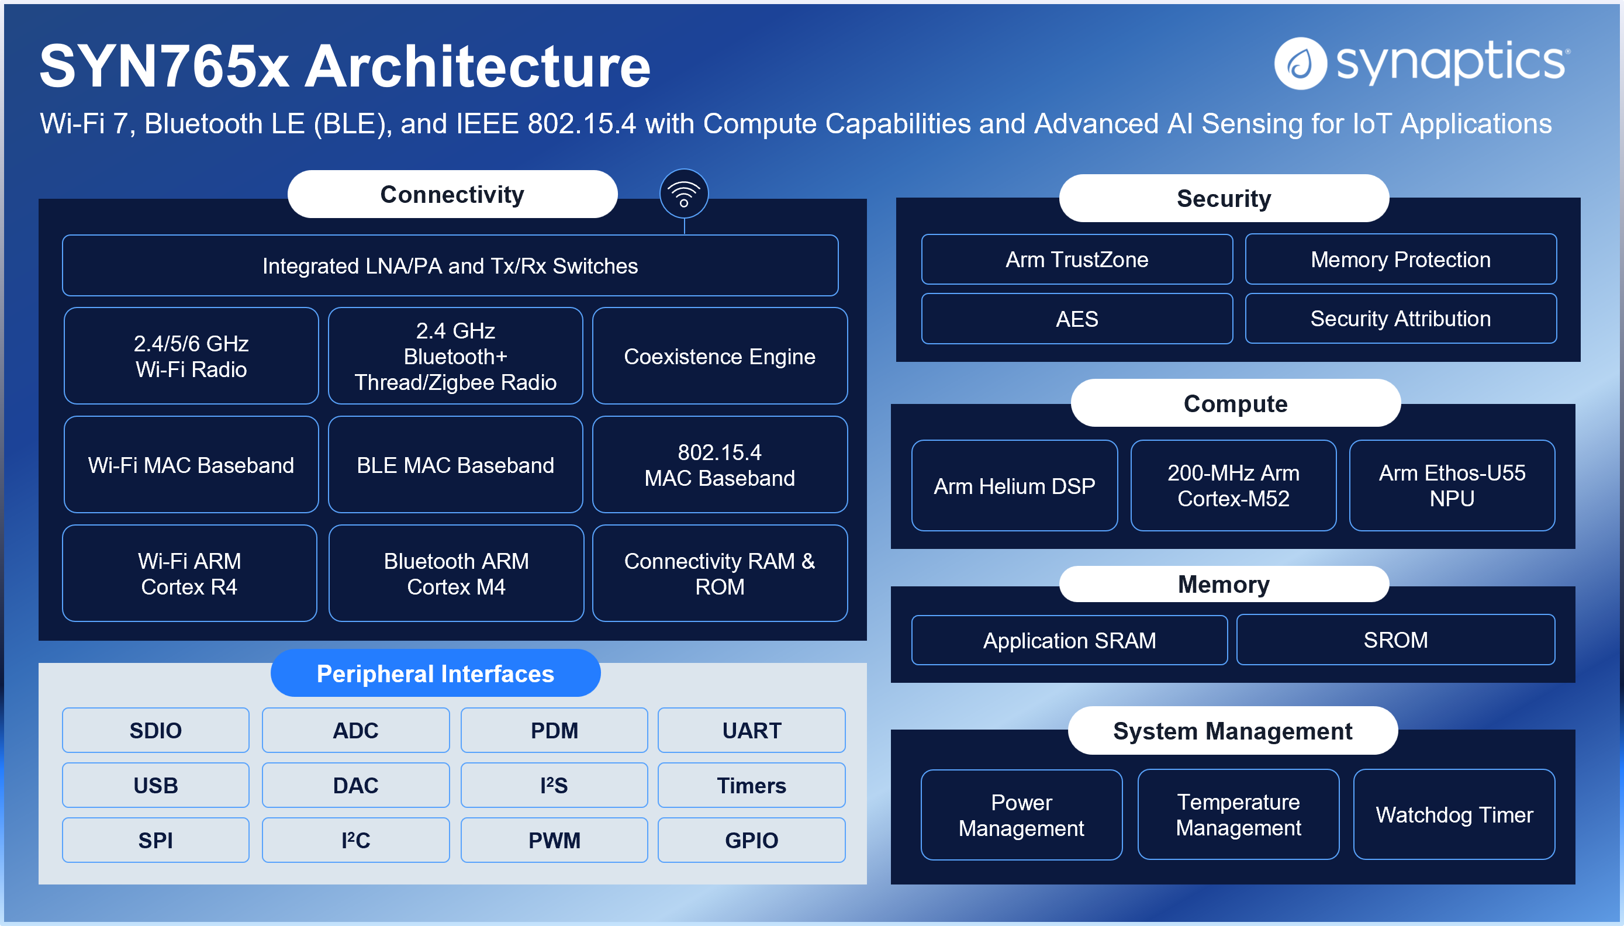The width and height of the screenshot is (1624, 926).
Task: Click the SDIO peripheral box
Action: click(x=156, y=731)
